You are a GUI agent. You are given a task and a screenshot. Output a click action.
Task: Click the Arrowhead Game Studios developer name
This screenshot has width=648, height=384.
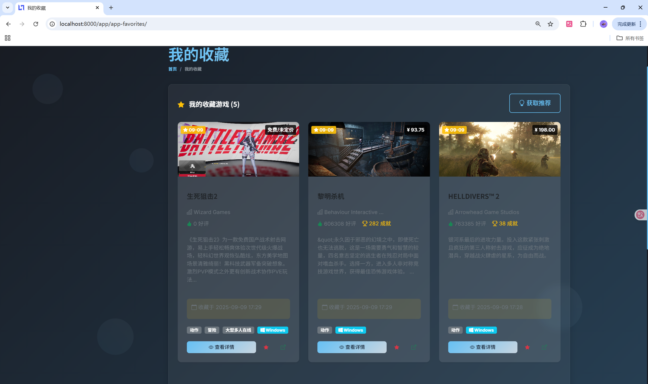(x=487, y=212)
